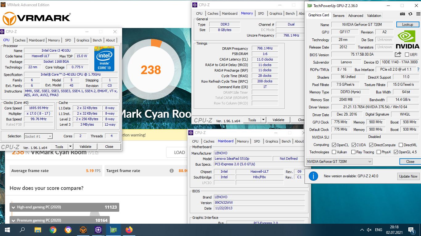Open the Windows Start menu
Screen dimensions: 421x236
(7, 230)
